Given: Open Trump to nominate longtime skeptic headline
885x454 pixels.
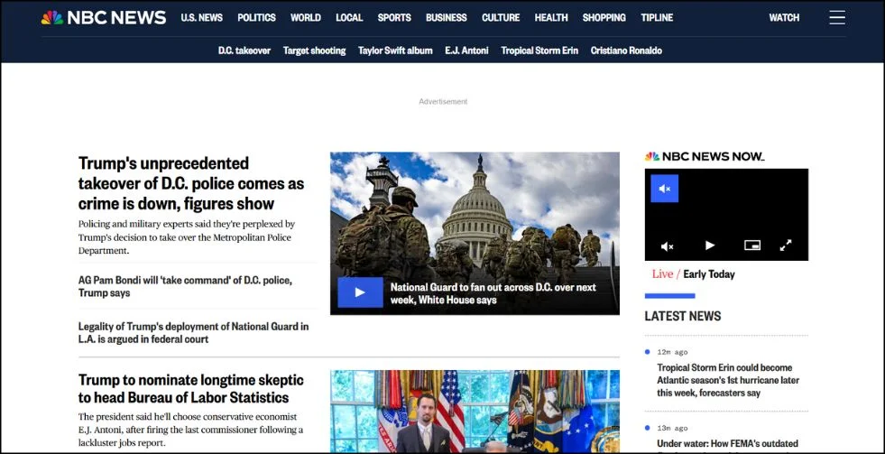Looking at the screenshot, I should pos(190,388).
